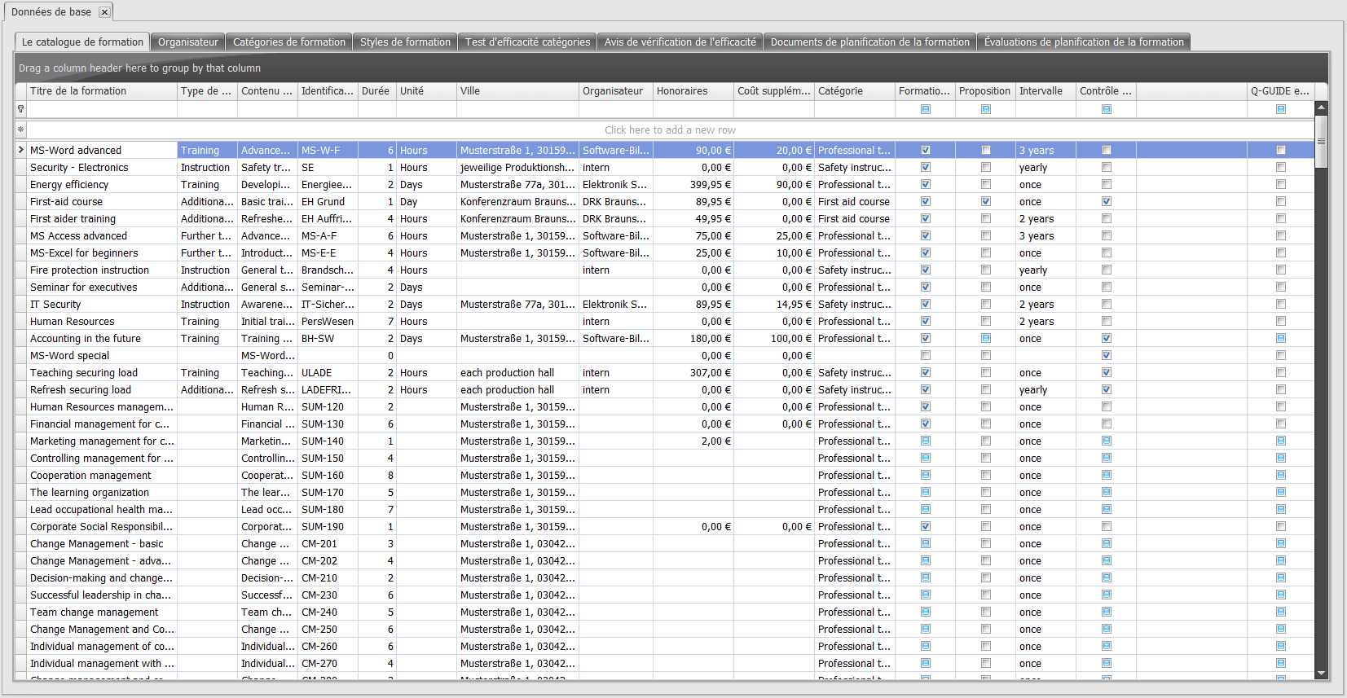Click the scroll up arrow of the grid
Image resolution: width=1347 pixels, height=698 pixels.
(x=1321, y=108)
